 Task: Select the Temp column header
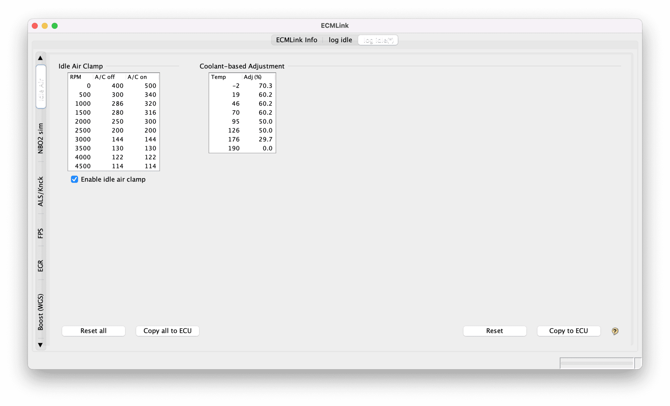pos(225,77)
